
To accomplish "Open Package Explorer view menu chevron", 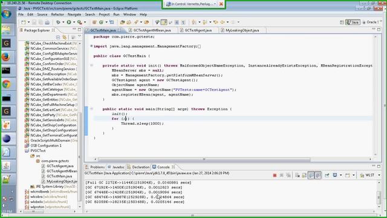I will (79, 36).
